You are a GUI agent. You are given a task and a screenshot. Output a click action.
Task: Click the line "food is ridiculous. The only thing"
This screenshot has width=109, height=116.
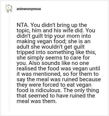58,90
